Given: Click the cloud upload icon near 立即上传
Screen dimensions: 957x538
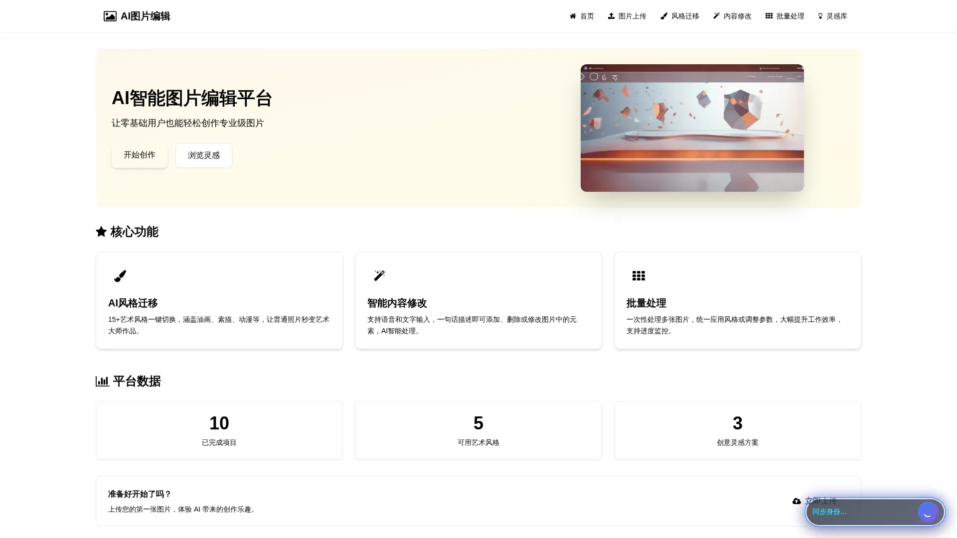Looking at the screenshot, I should point(796,501).
